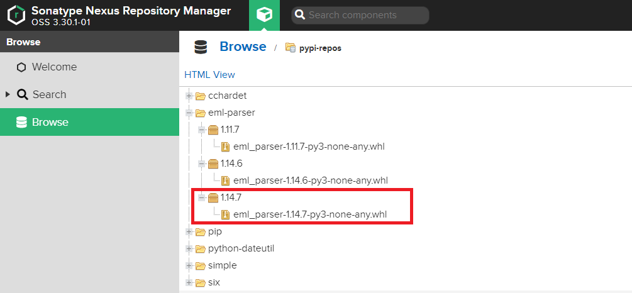The height and width of the screenshot is (293, 632).
Task: Focus the Search components field
Action: [x=360, y=15]
